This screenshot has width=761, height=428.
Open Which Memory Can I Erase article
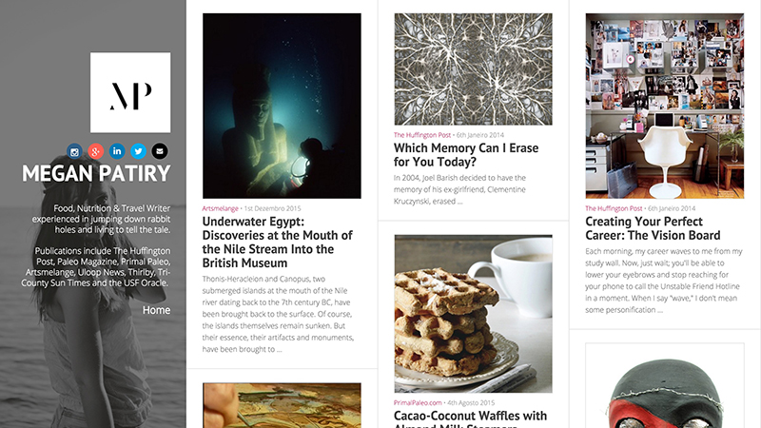(x=466, y=155)
